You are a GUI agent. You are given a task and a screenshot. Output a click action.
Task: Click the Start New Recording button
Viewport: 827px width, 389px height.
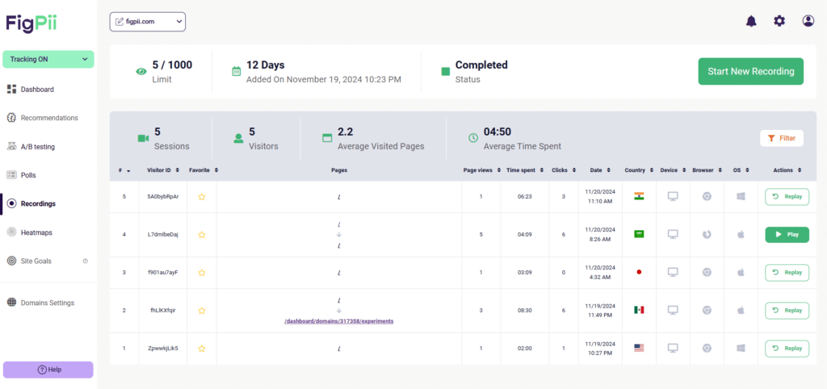tap(750, 71)
